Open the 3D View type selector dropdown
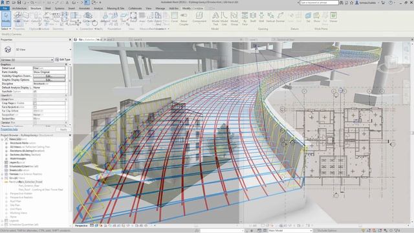Viewport: 414px width, 233px height. [x=71, y=49]
